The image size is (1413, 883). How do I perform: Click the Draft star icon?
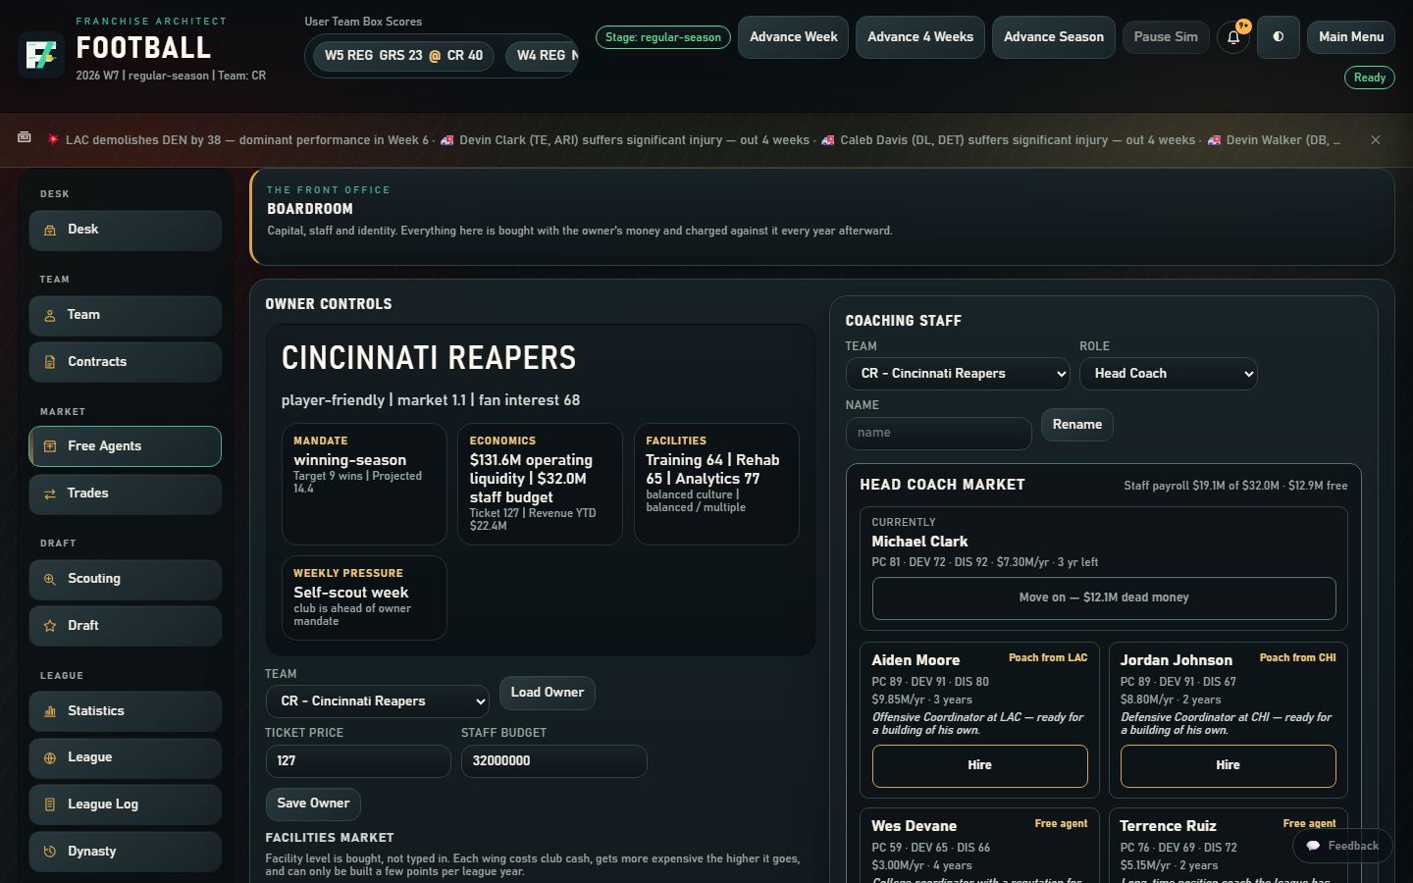click(x=50, y=626)
